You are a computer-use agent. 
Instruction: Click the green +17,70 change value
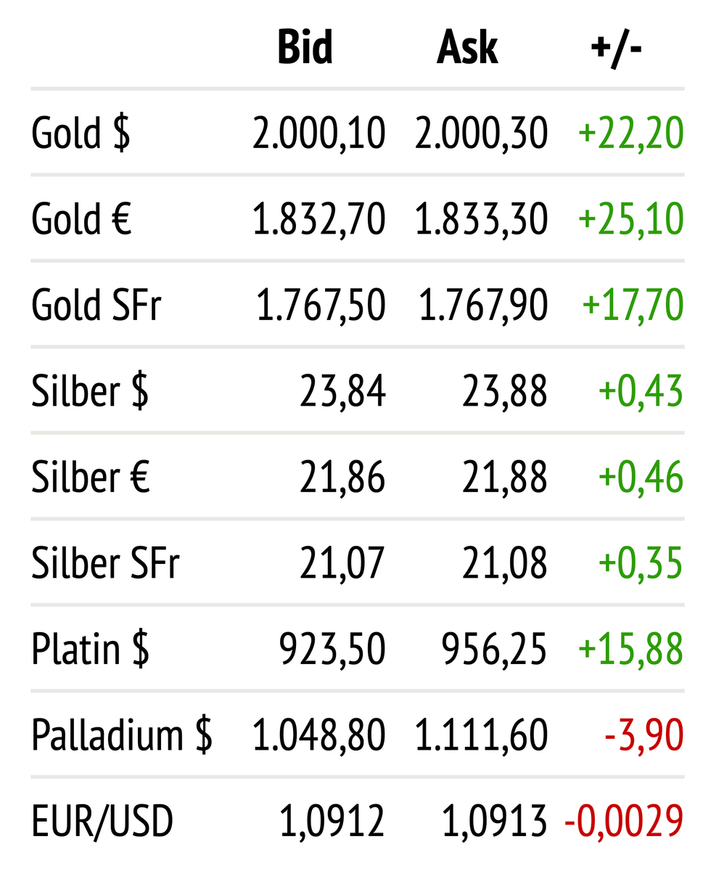[x=633, y=305]
